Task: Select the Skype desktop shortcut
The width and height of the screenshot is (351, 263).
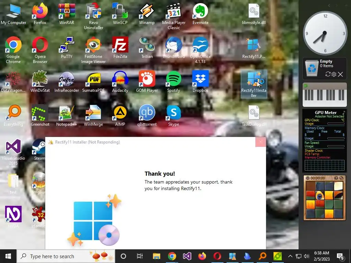Action: [174, 116]
